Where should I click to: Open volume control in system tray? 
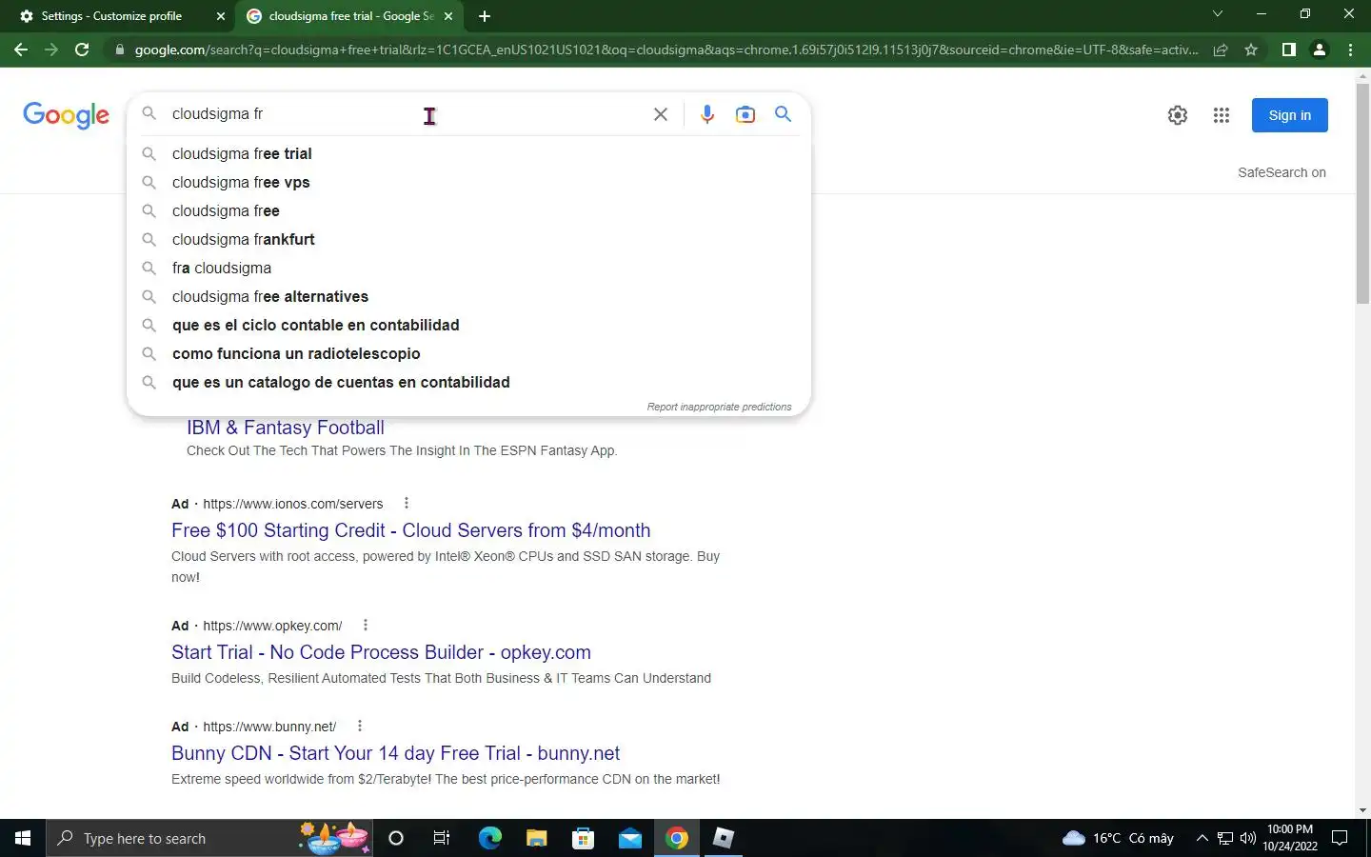(1247, 838)
